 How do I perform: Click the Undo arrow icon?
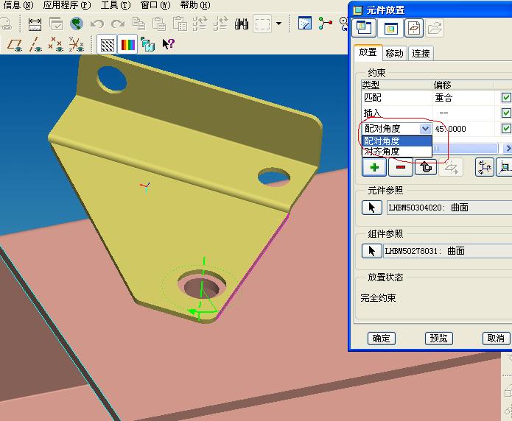pyautogui.click(x=97, y=24)
